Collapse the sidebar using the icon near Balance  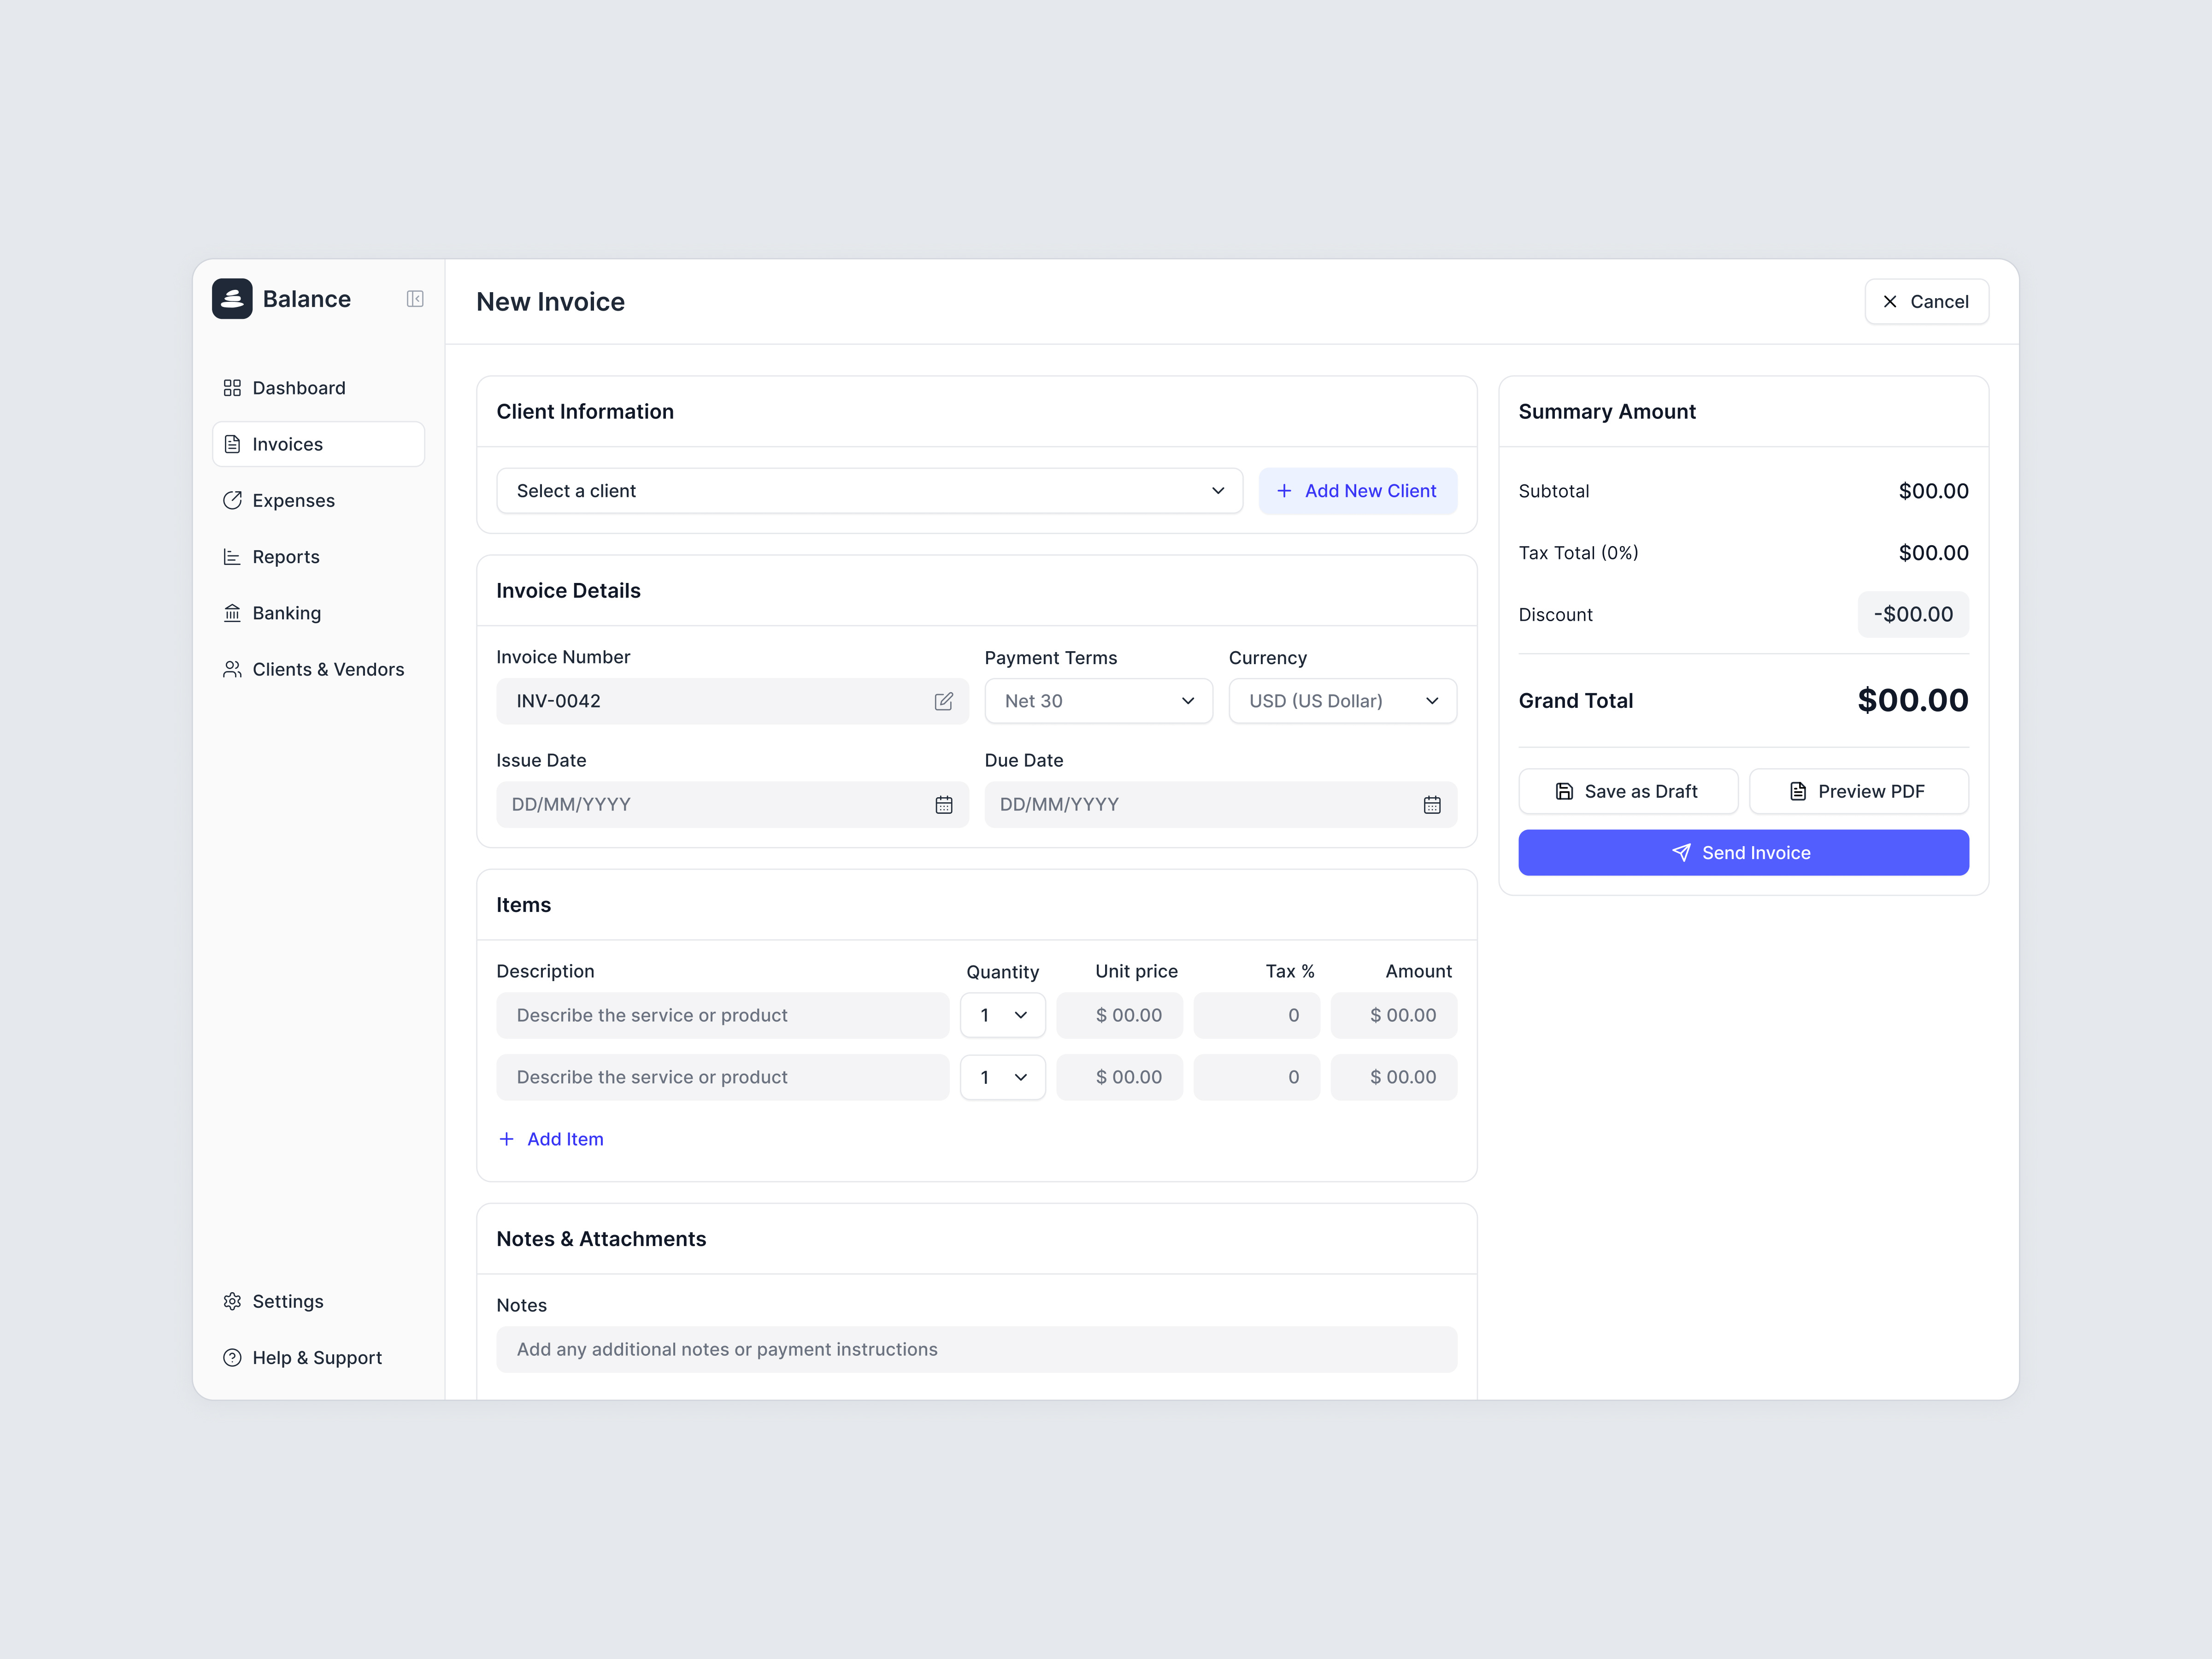tap(415, 299)
